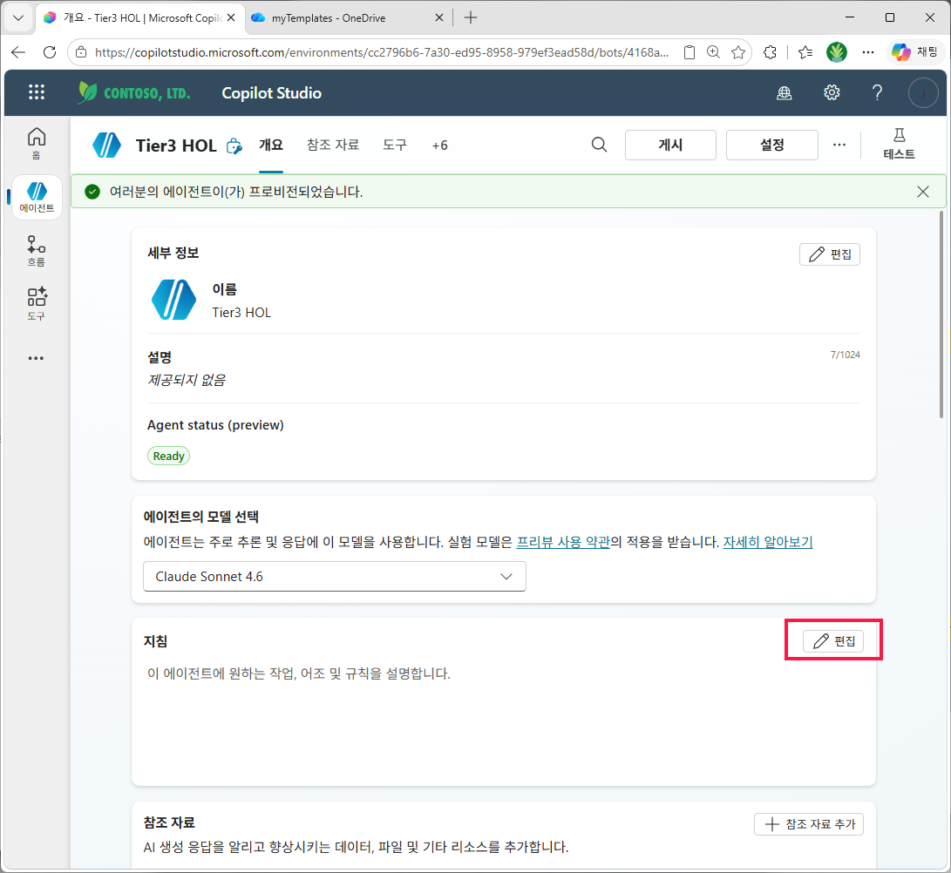
Task: Click the 게시 button
Action: [670, 145]
